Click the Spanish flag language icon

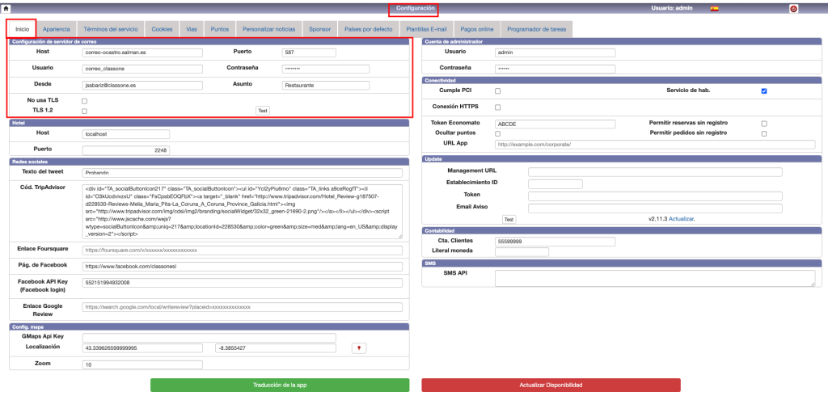pyautogui.click(x=714, y=9)
